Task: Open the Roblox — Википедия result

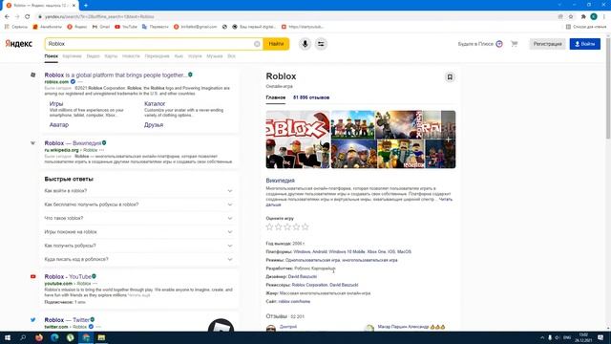Action: pos(73,143)
